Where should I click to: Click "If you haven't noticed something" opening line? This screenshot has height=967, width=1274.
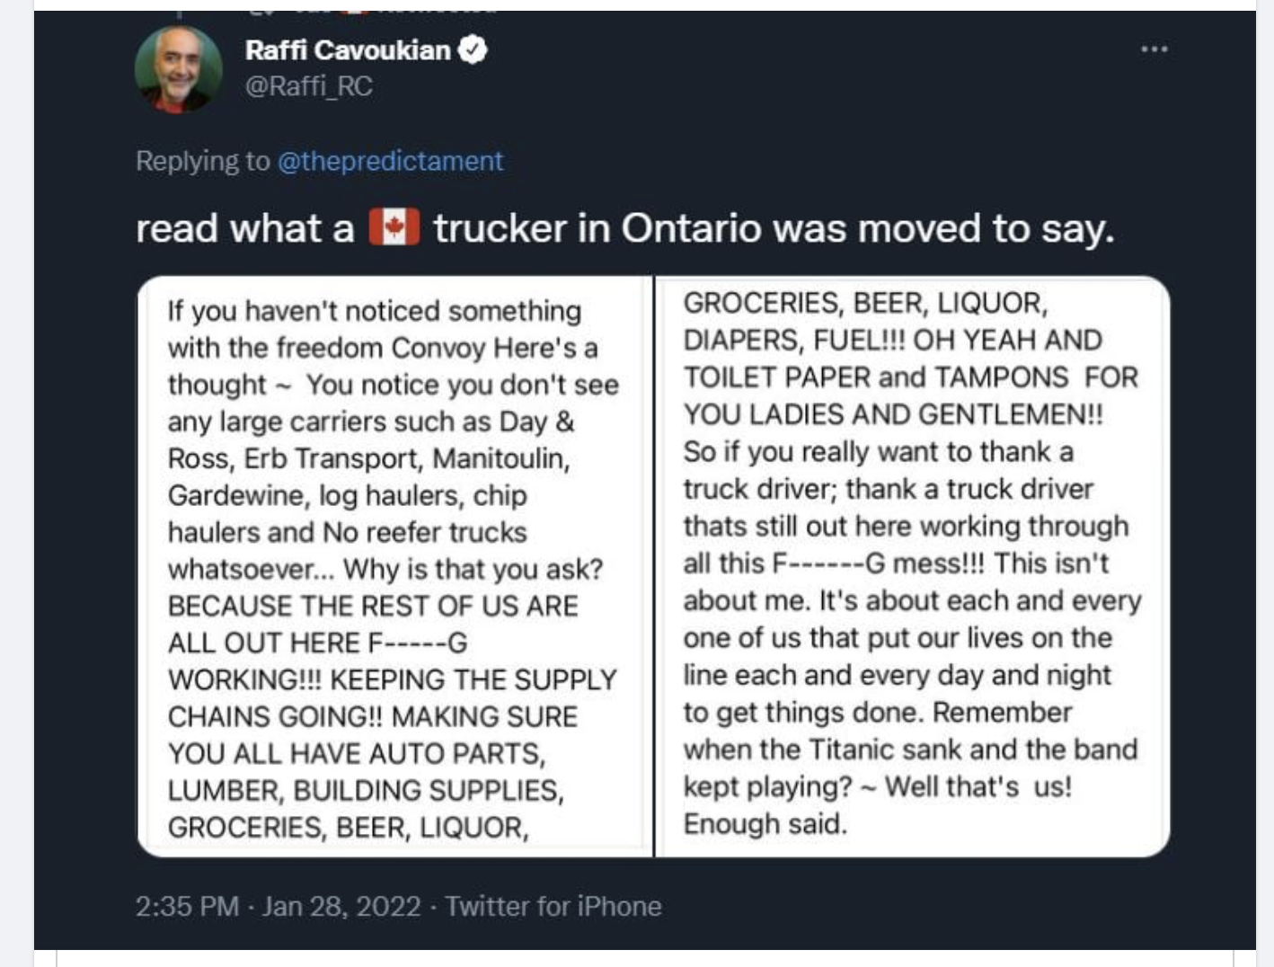(x=375, y=311)
